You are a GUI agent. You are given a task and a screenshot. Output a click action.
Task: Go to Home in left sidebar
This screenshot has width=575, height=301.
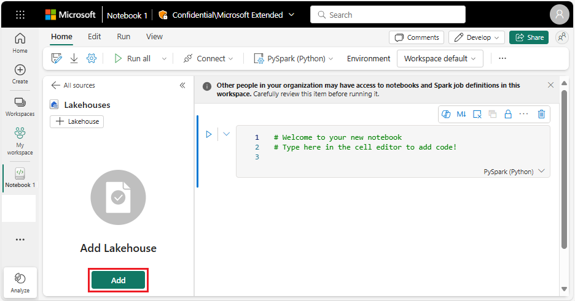coord(20,43)
